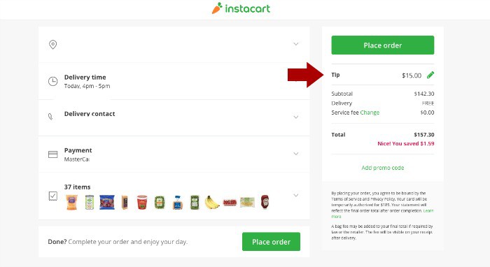Image resolution: width=490 pixels, height=267 pixels.
Task: Click the Change service fee link
Action: coord(370,113)
